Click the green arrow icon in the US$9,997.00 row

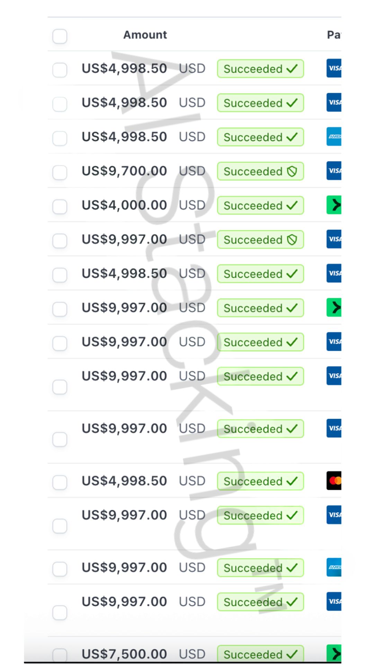tap(334, 308)
